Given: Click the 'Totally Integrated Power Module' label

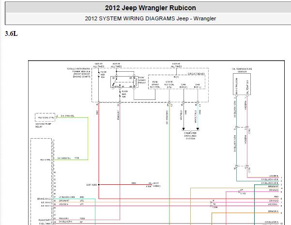Looking at the screenshot, I should [x=79, y=73].
